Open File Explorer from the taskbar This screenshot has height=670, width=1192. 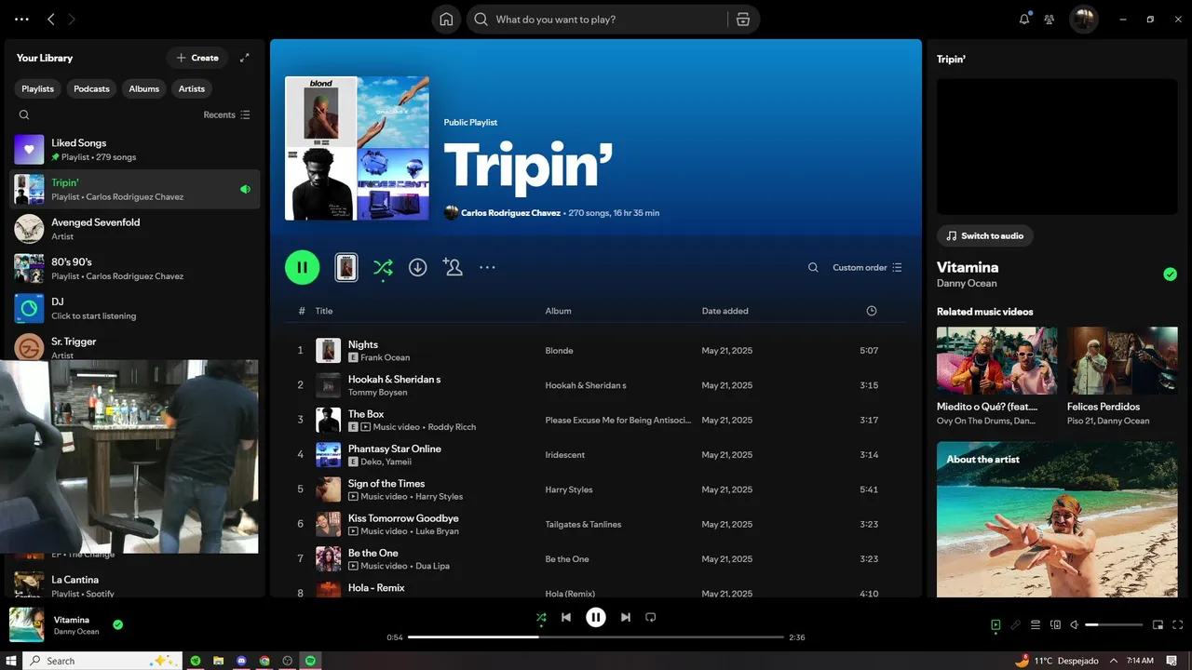point(219,661)
